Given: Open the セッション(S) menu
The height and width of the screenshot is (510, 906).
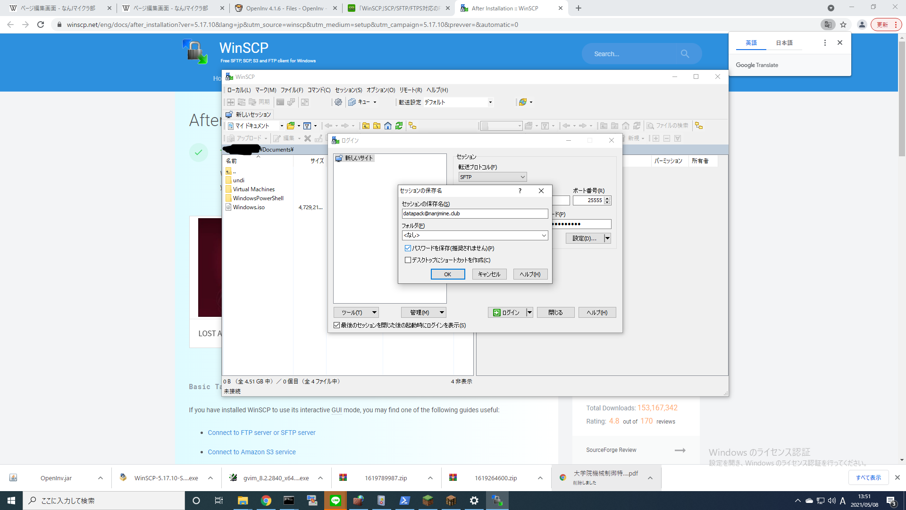Looking at the screenshot, I should click(x=349, y=90).
